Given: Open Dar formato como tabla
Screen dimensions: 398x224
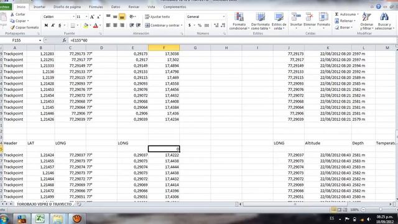Looking at the screenshot, I should [260, 21].
